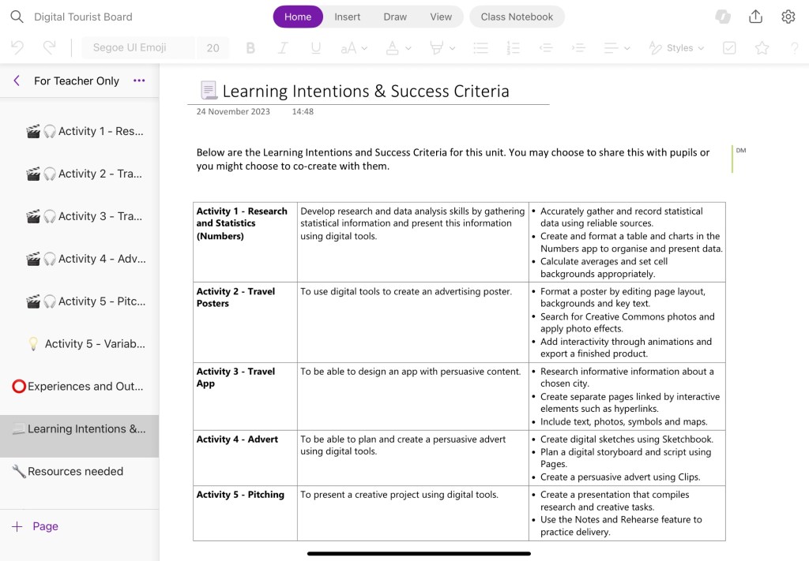Click the Copilot icon in top bar
Screen dimensions: 809x561
[x=722, y=17]
